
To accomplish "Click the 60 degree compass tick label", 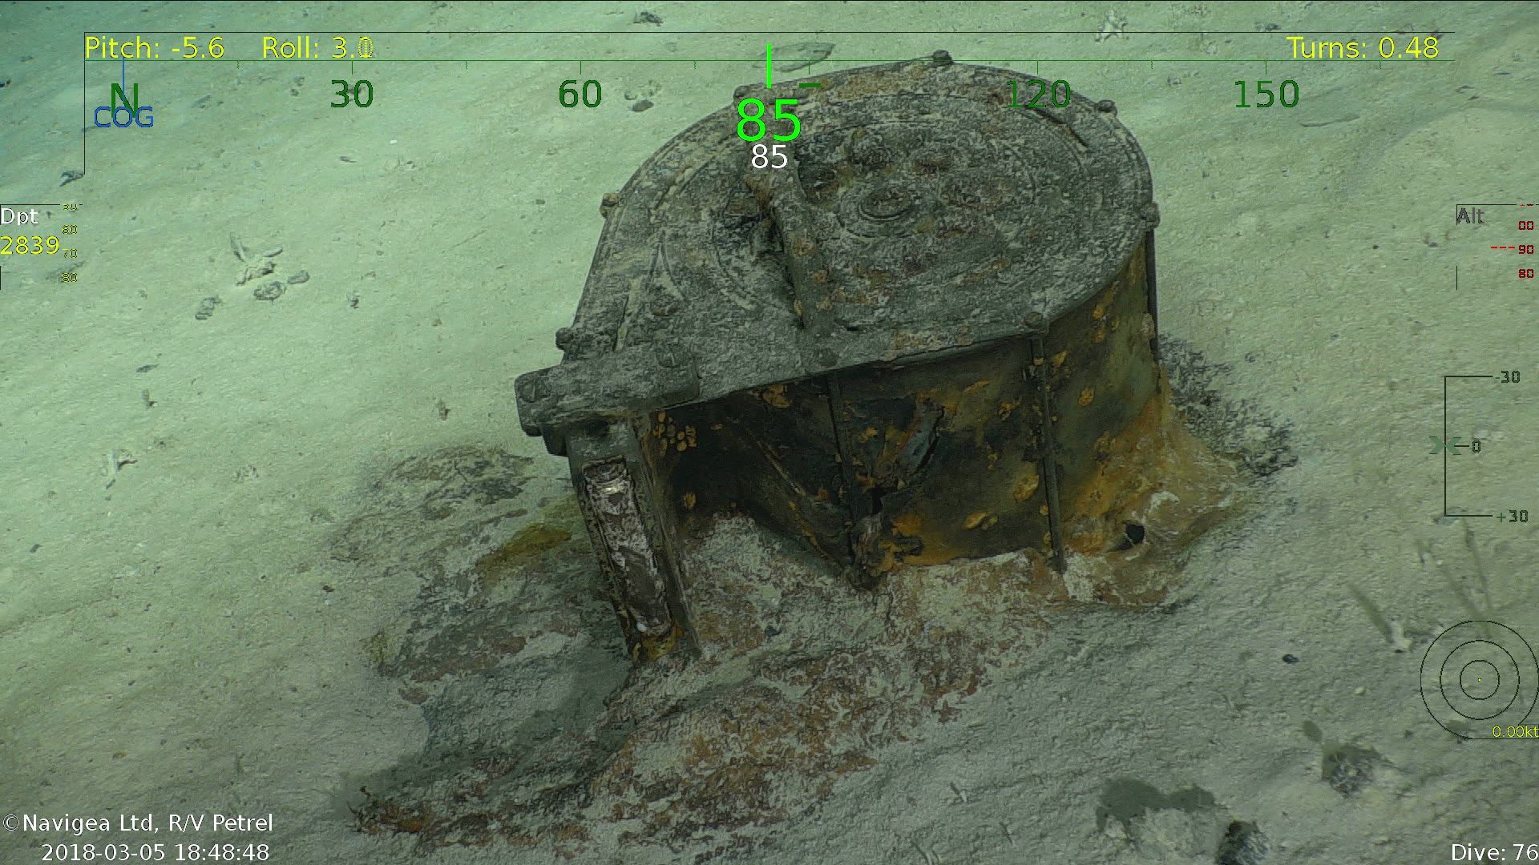I will [x=580, y=95].
